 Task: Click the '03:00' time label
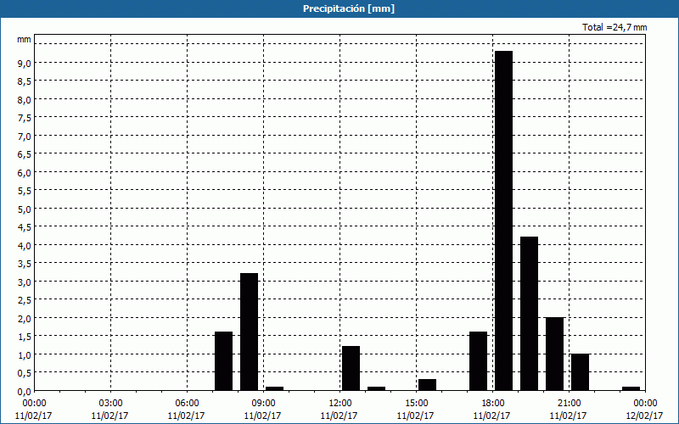110,404
